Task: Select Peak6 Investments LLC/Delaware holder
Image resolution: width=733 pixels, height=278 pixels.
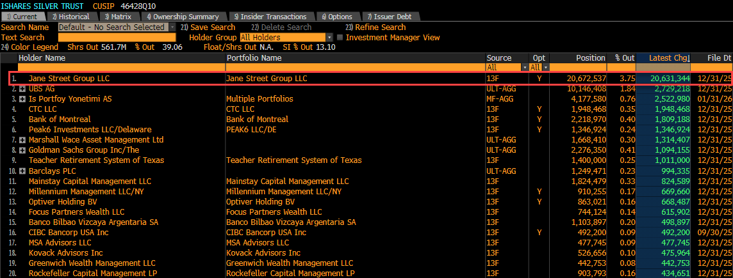Action: pyautogui.click(x=90, y=130)
